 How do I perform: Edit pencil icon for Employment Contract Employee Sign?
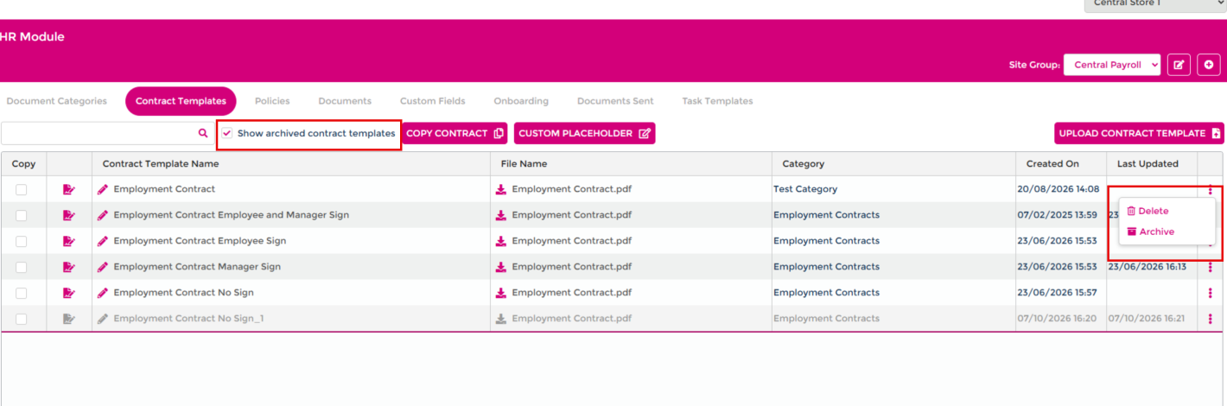tap(103, 241)
